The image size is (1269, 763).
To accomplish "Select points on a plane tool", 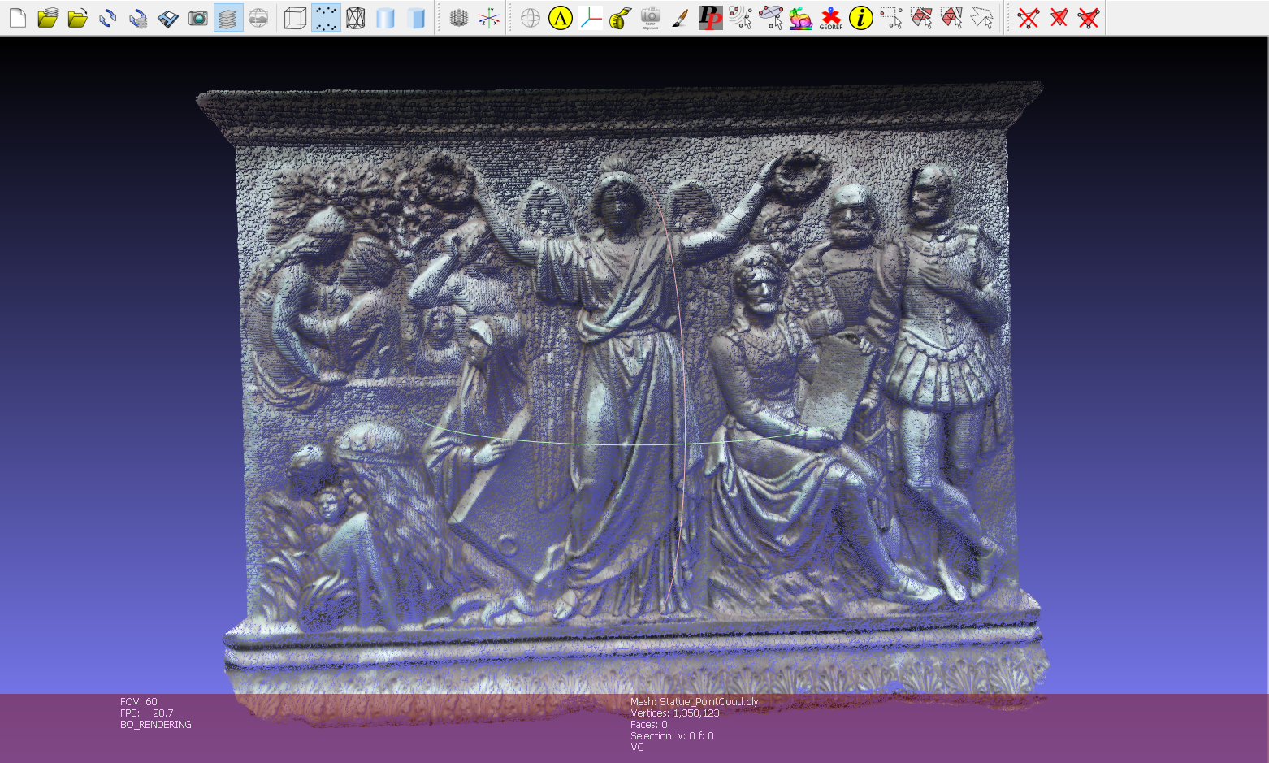I will point(771,18).
